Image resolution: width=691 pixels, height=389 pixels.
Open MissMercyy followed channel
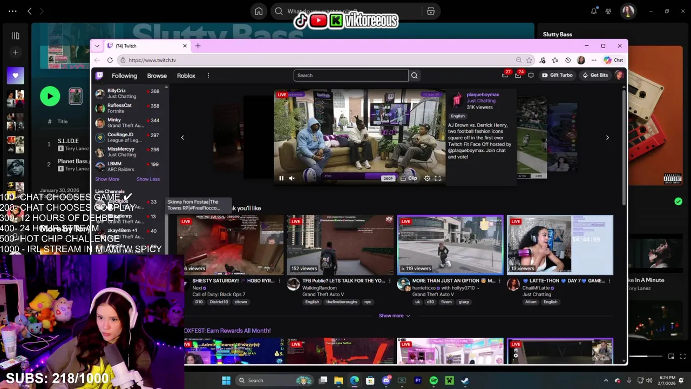(x=127, y=152)
